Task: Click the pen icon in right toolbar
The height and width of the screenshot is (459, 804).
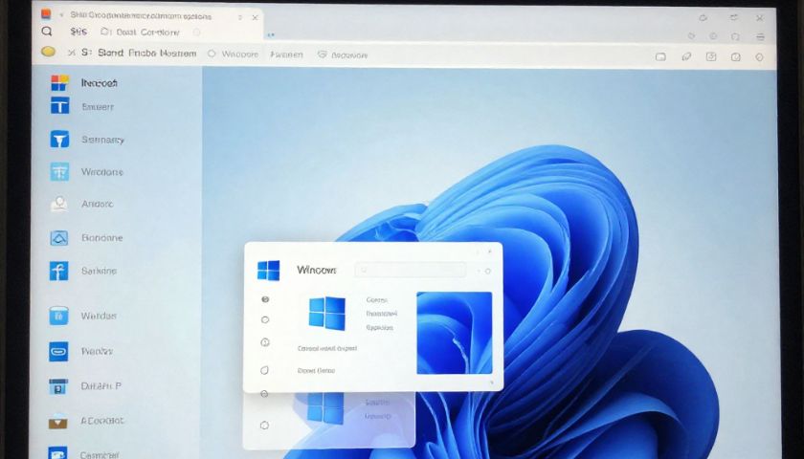Action: [686, 56]
